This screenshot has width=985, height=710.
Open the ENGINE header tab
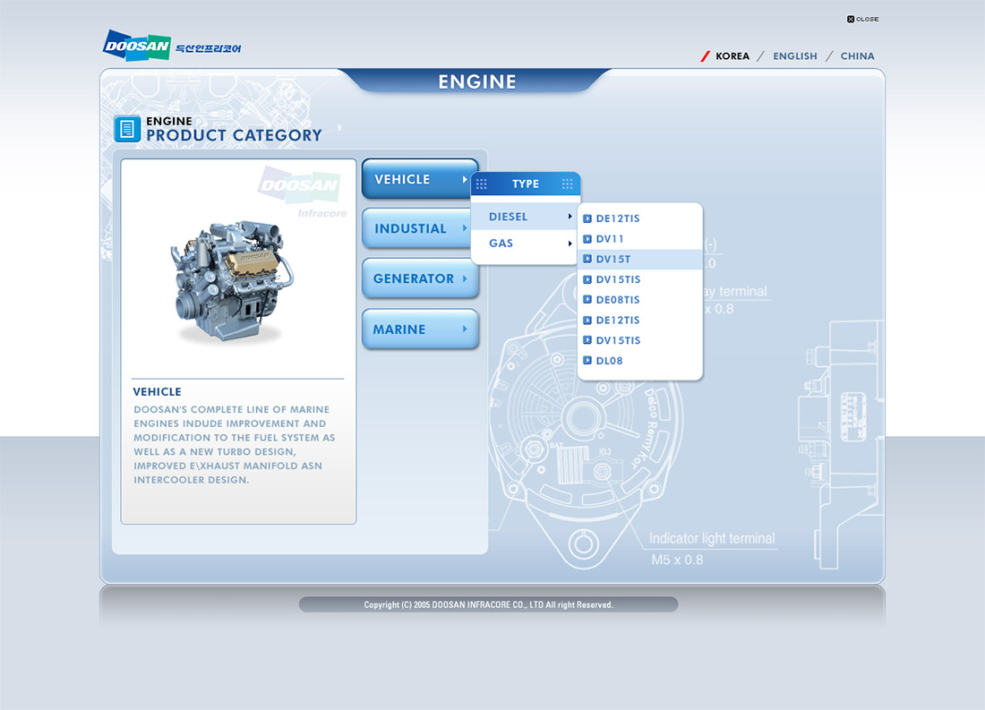coord(476,81)
